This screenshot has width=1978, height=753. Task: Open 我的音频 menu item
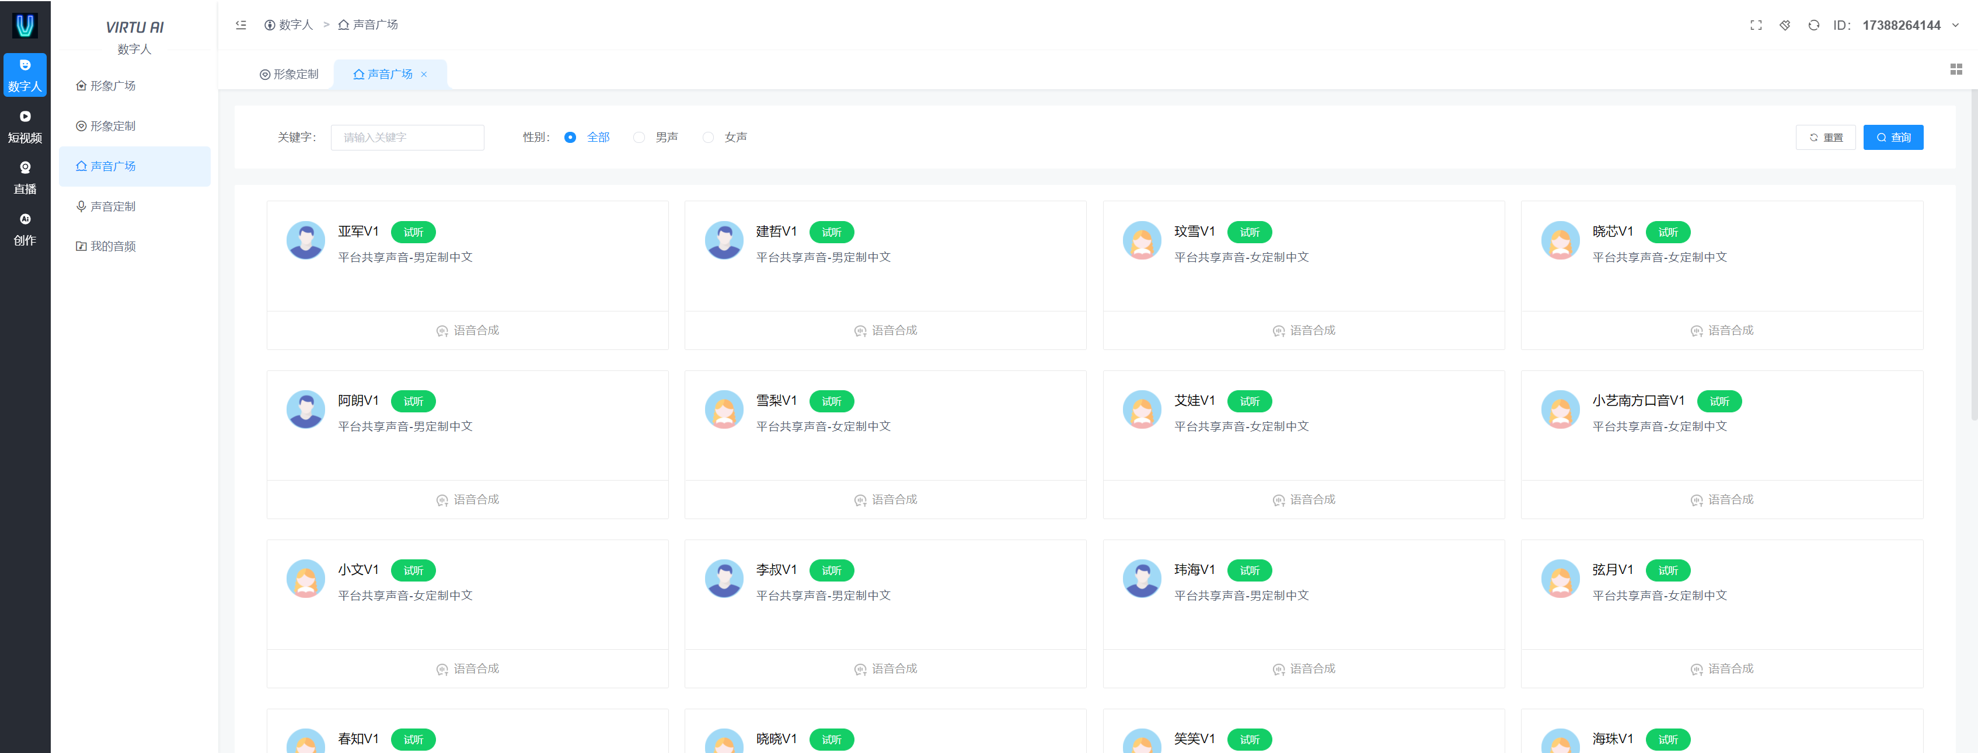(x=134, y=246)
